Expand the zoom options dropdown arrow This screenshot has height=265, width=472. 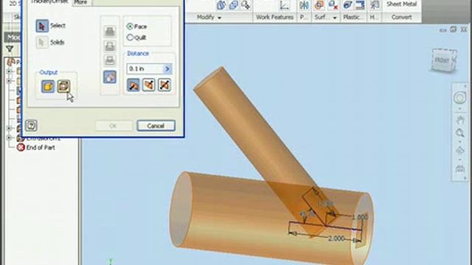coord(459,142)
